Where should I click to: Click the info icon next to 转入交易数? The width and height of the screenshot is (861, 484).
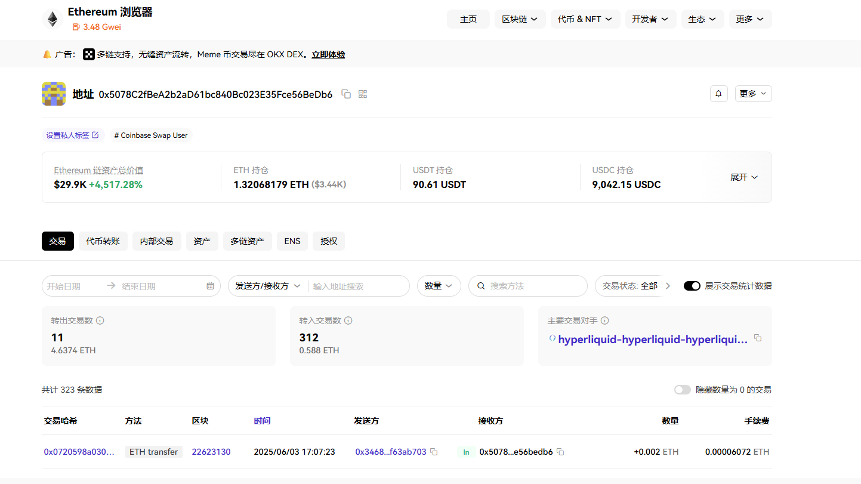click(348, 320)
